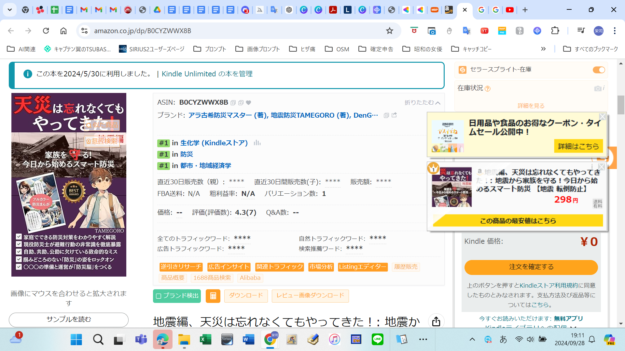Open ranking history bar chart icon

[x=257, y=143]
